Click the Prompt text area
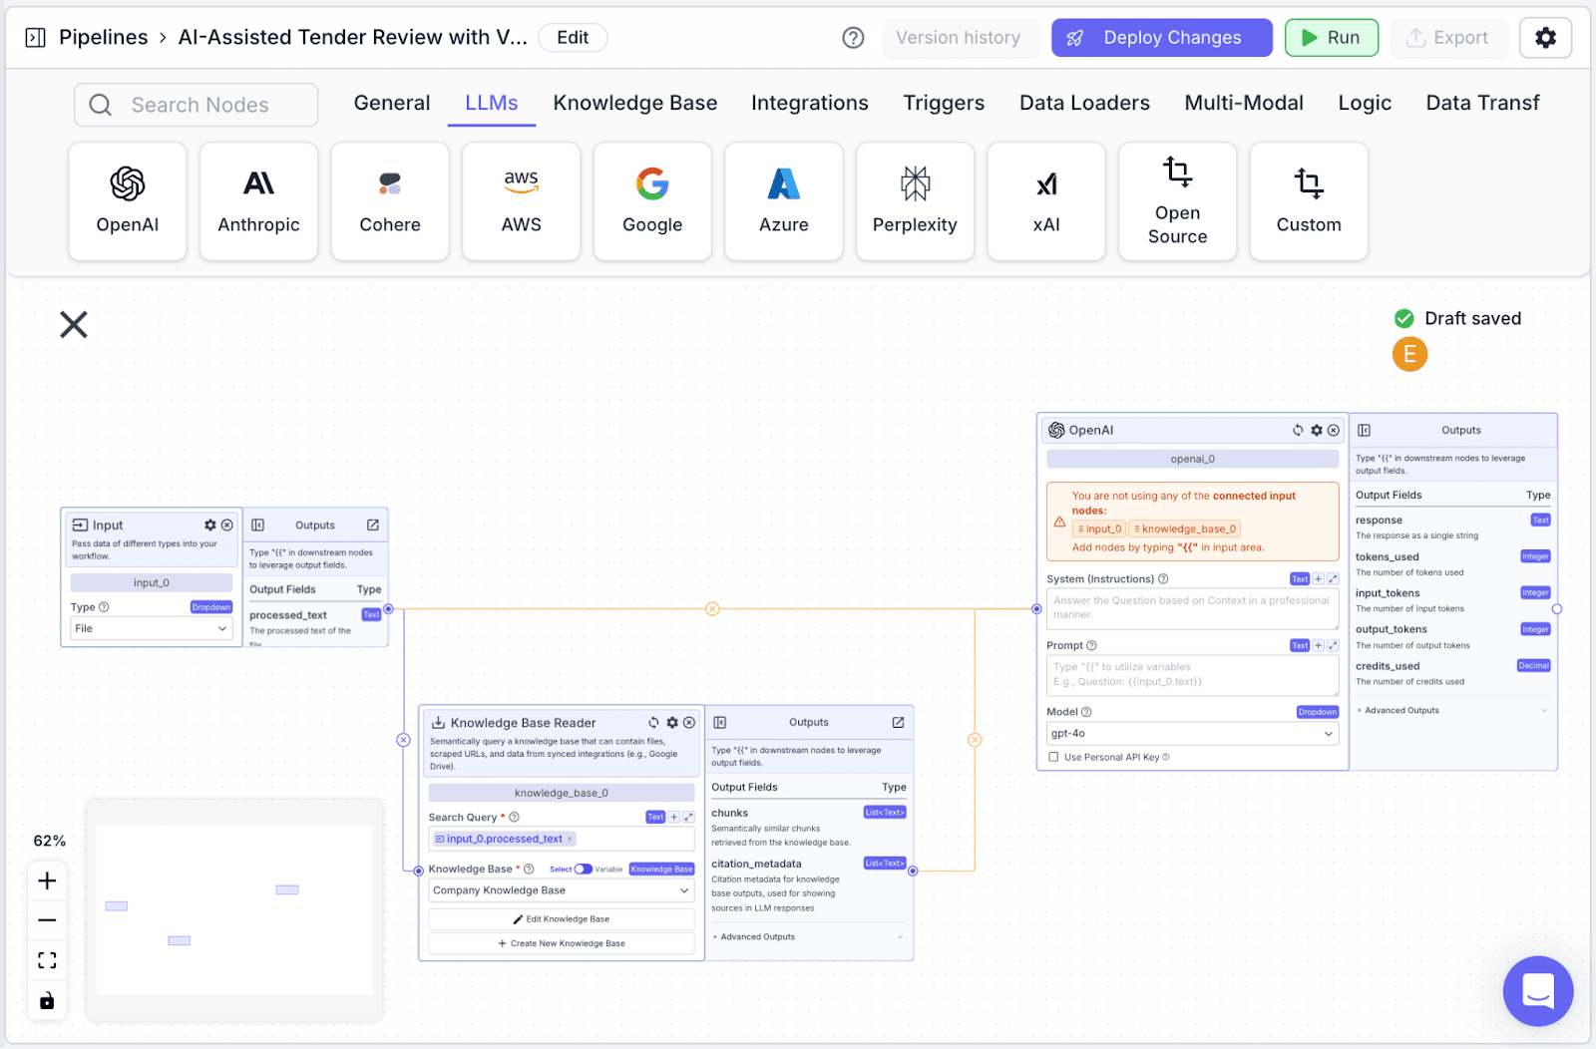The width and height of the screenshot is (1596, 1049). tap(1193, 675)
